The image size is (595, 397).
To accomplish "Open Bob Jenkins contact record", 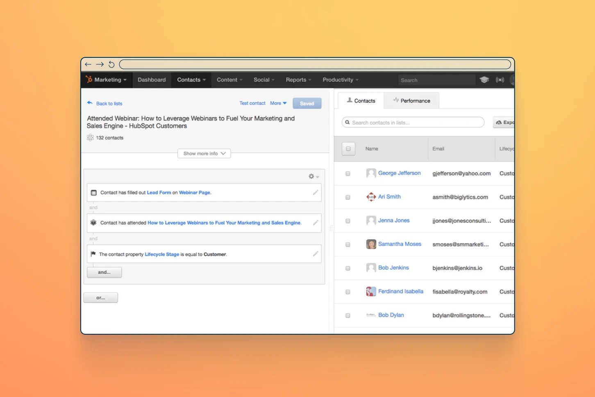I will click(393, 268).
